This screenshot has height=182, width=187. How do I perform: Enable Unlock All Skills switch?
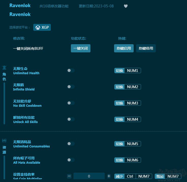[x=71, y=119]
